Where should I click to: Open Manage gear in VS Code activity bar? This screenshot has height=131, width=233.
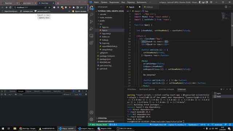(x=91, y=119)
